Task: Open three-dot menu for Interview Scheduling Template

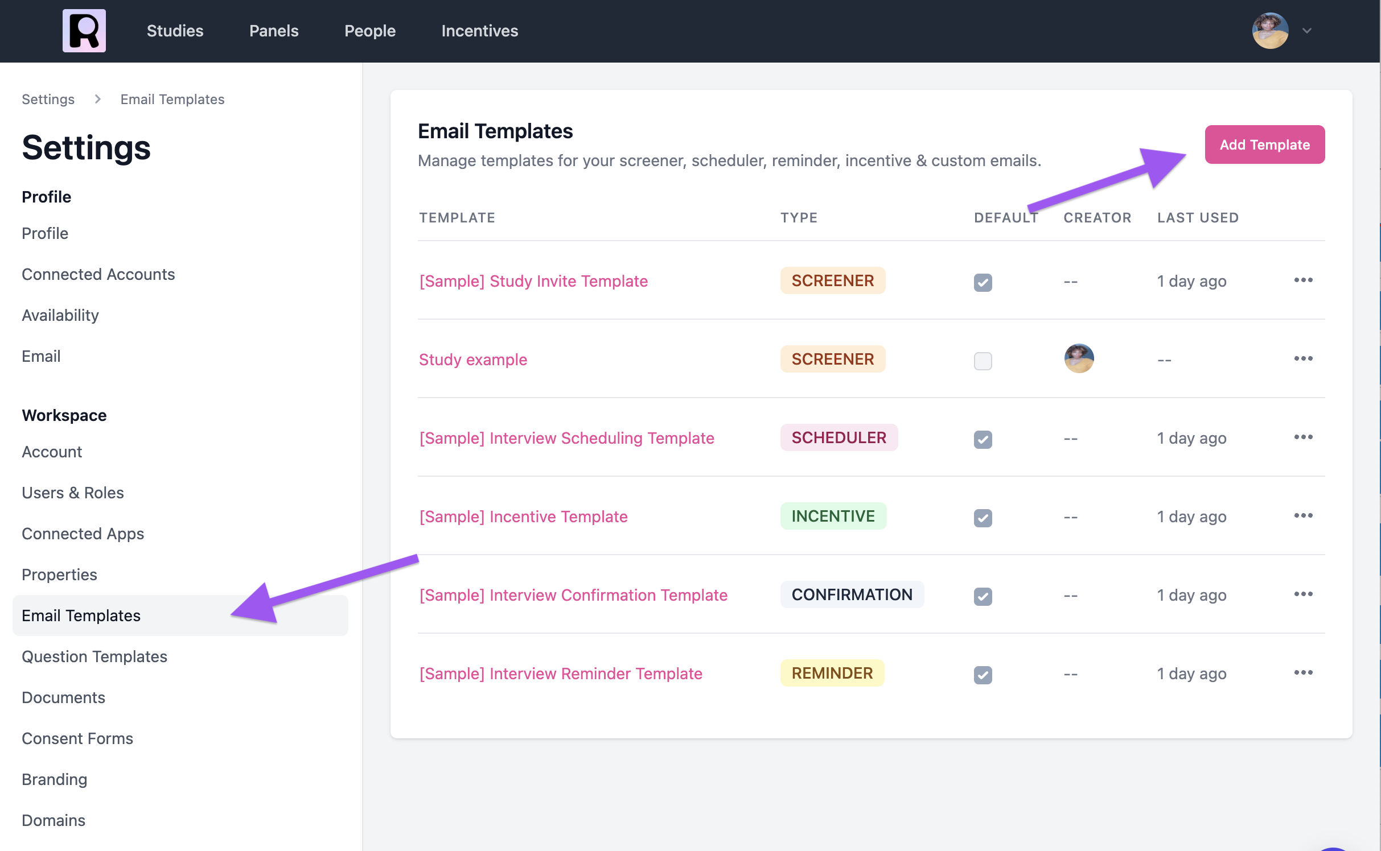Action: tap(1303, 437)
